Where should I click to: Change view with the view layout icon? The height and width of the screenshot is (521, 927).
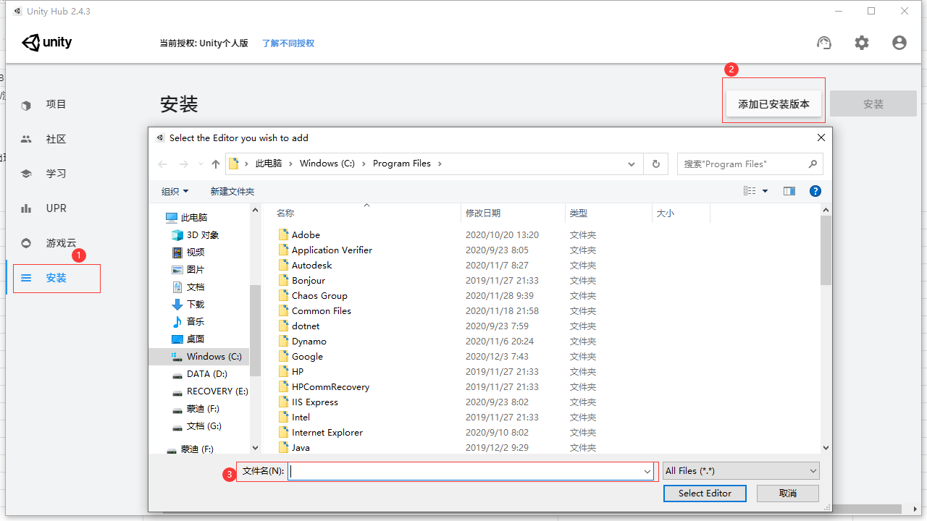(750, 192)
